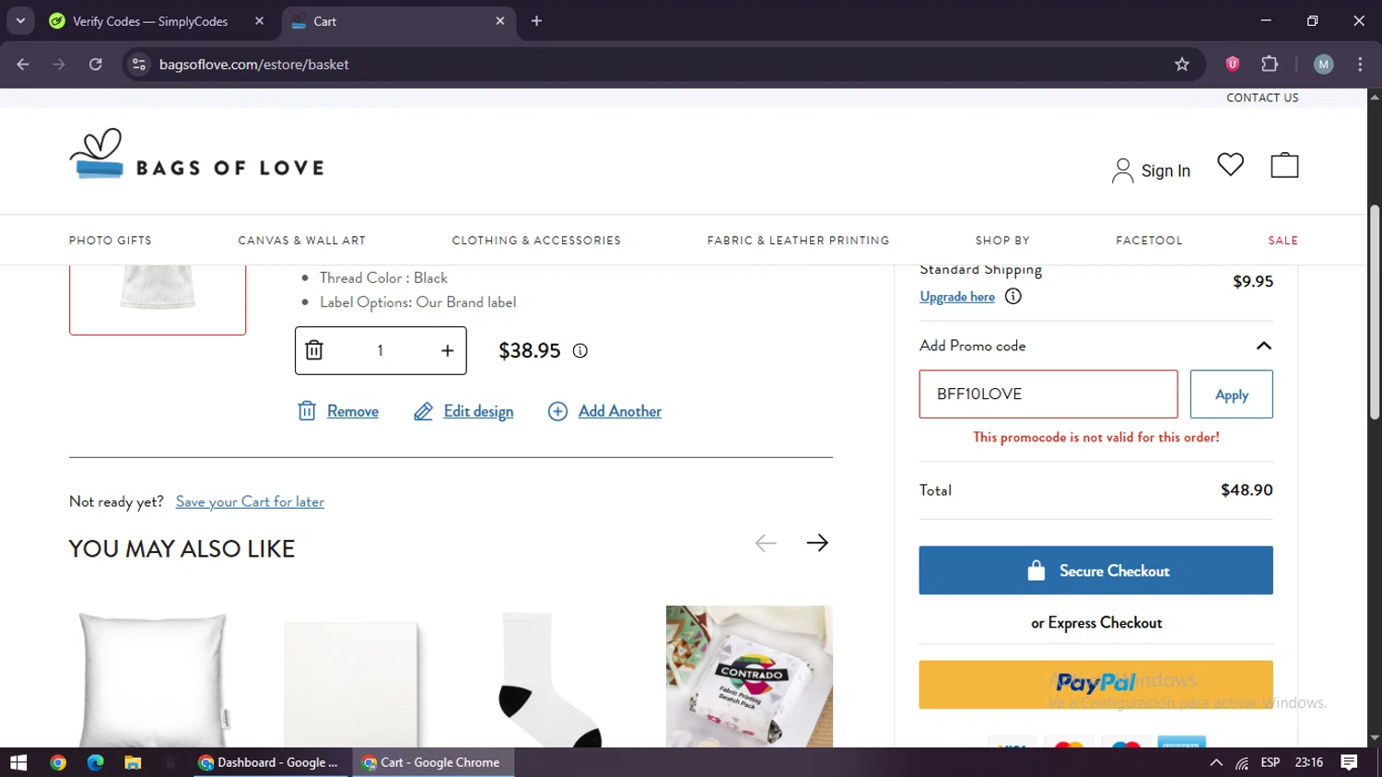Click the Secure Checkout button
Screen dimensions: 1382x777
click(x=1095, y=571)
